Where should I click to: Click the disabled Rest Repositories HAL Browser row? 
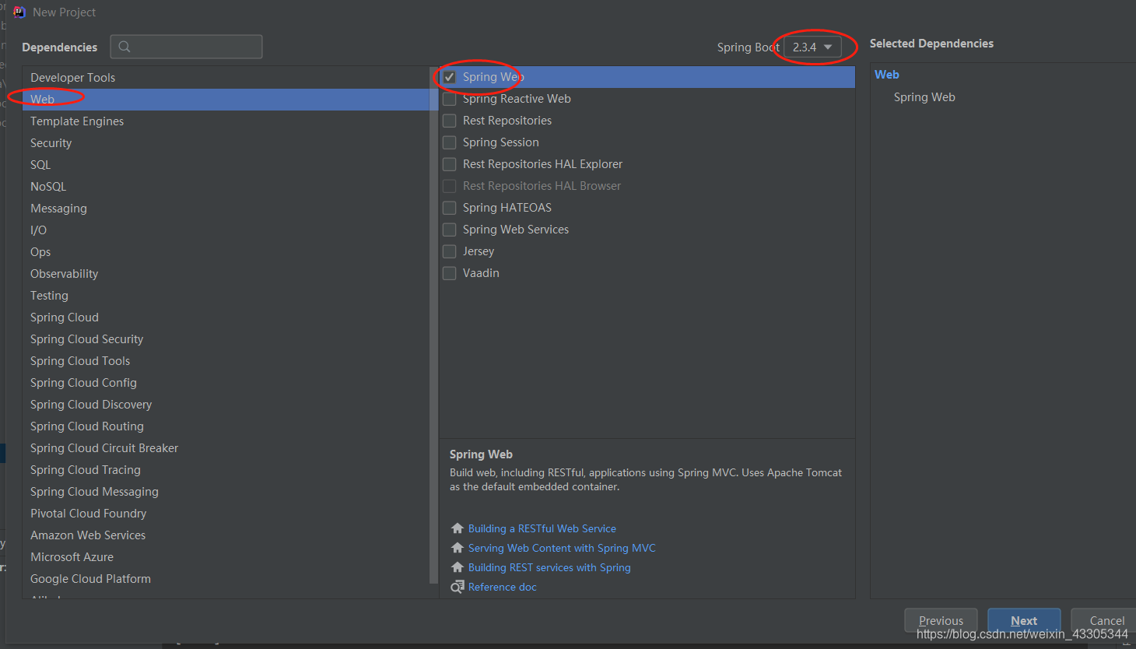647,186
